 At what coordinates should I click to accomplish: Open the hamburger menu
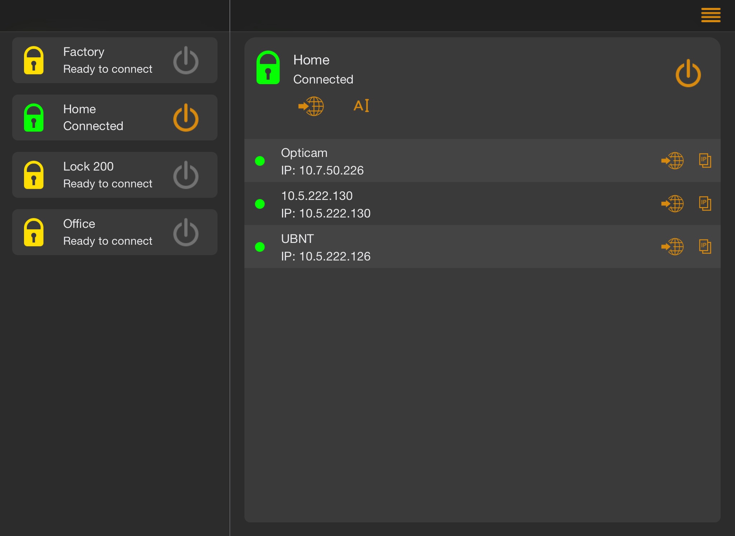[711, 15]
